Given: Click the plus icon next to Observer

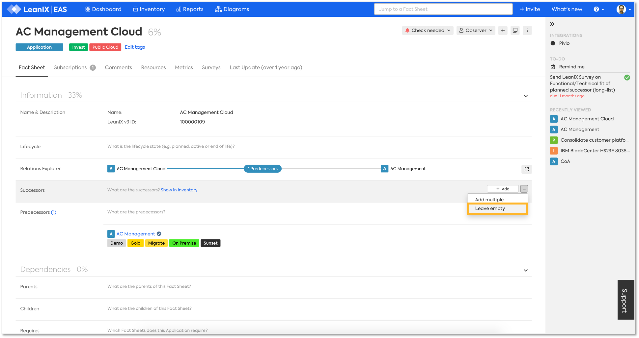Looking at the screenshot, I should (x=503, y=30).
